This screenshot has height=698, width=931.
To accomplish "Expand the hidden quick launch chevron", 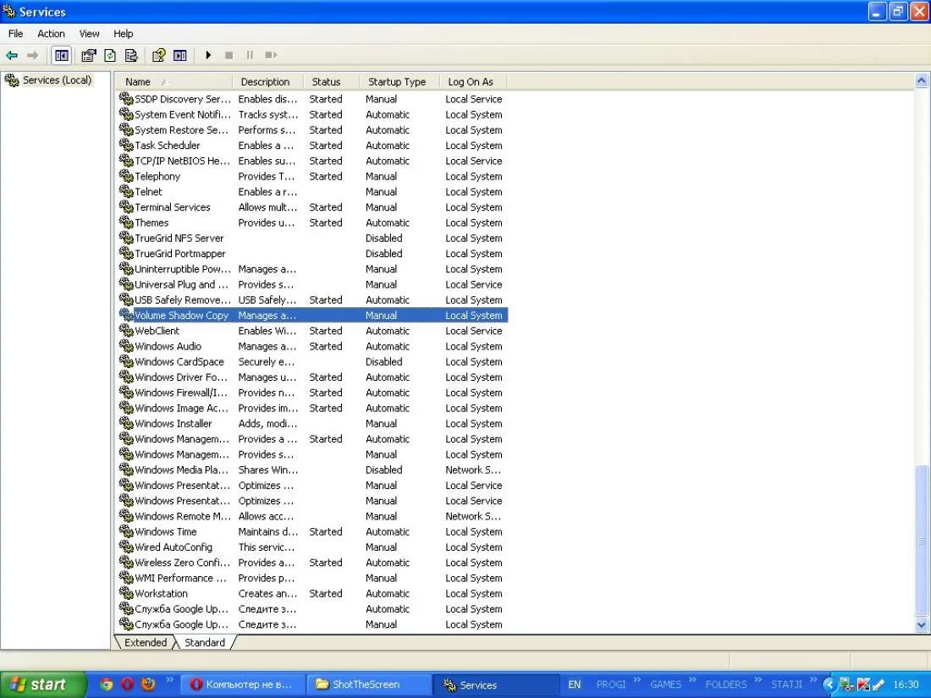I will coord(169,680).
